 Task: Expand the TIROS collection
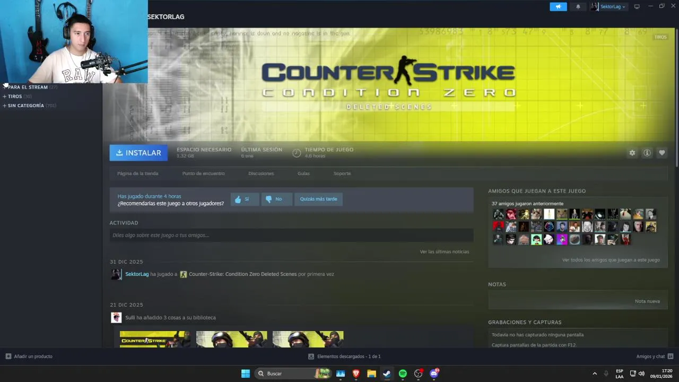pyautogui.click(x=15, y=97)
